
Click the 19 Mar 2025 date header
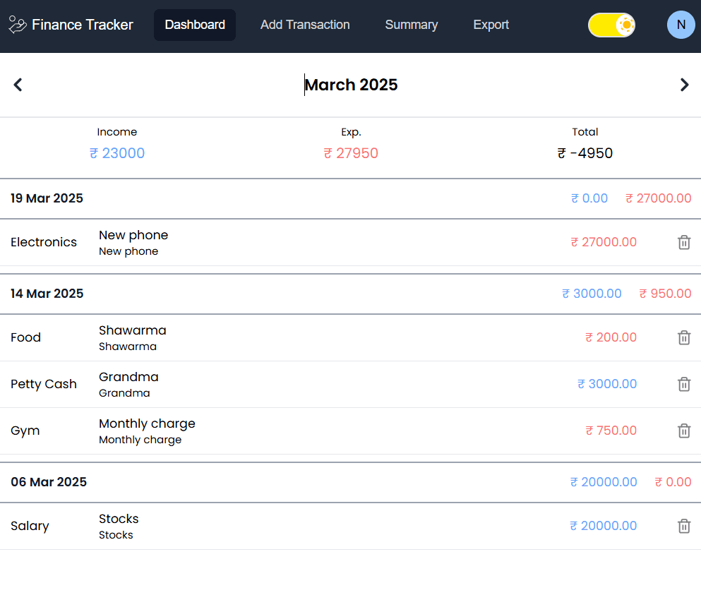47,198
